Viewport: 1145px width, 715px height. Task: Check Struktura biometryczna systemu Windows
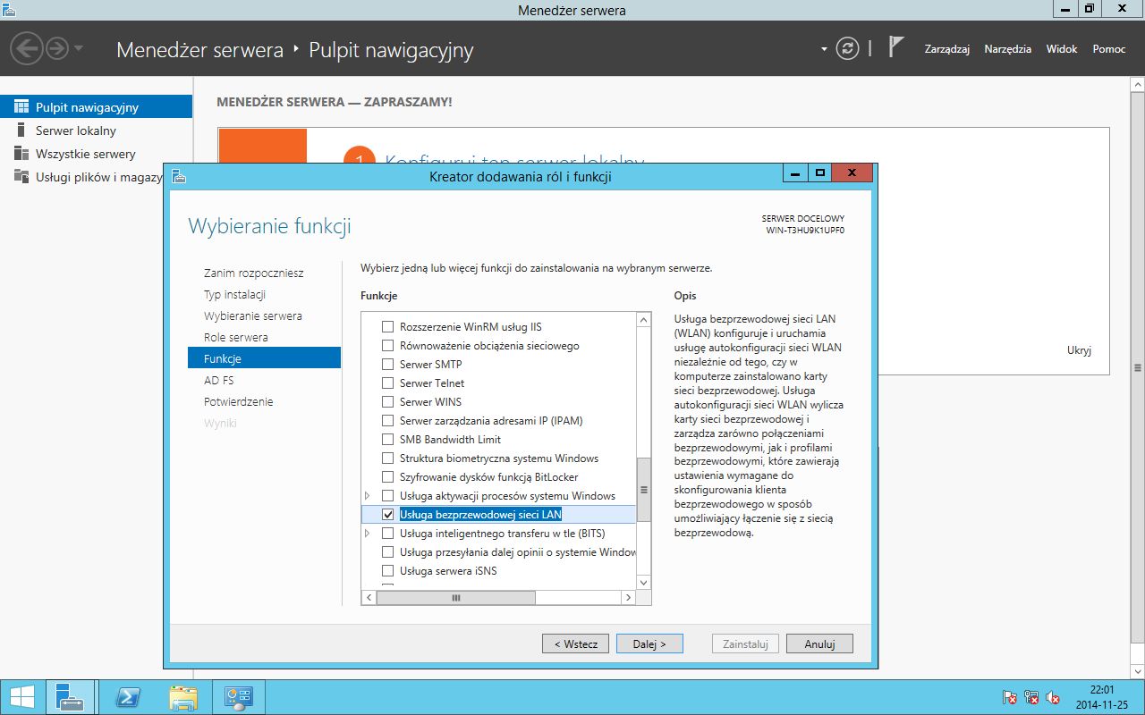pos(388,458)
